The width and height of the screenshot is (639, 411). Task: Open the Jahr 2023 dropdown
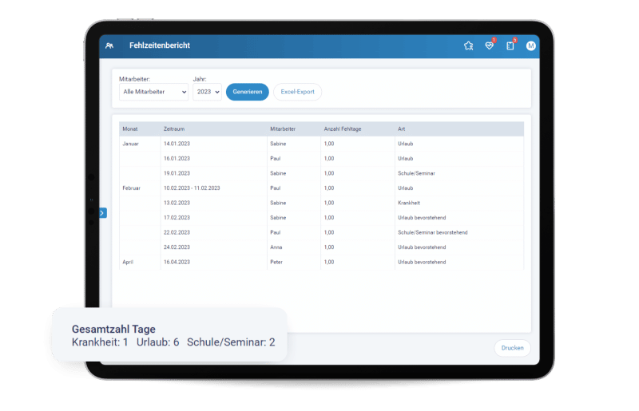tap(207, 93)
